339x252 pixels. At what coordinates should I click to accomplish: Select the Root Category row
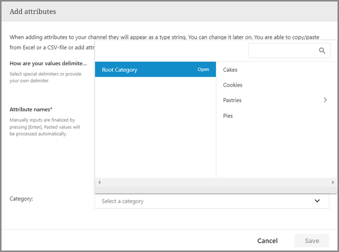point(147,70)
